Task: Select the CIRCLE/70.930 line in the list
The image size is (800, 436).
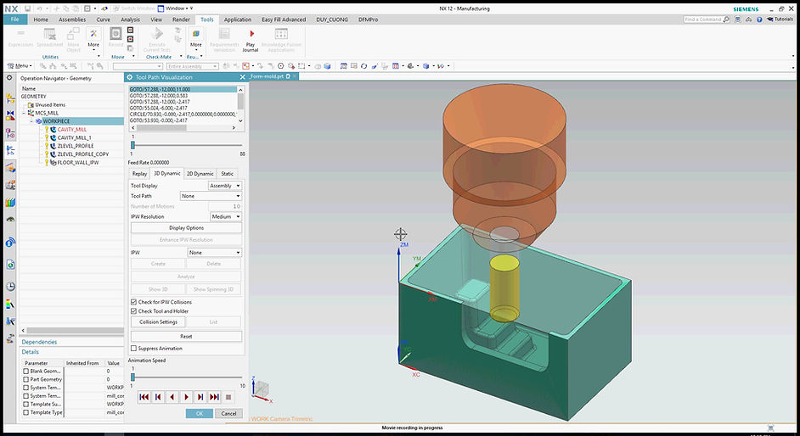Action: 183,115
